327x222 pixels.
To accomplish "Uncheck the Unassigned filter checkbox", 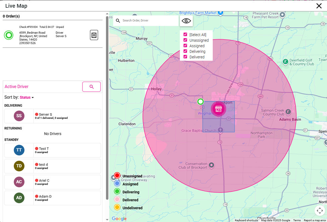I will click(x=185, y=40).
